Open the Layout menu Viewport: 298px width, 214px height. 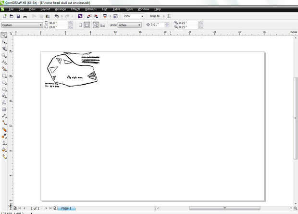pos(45,9)
